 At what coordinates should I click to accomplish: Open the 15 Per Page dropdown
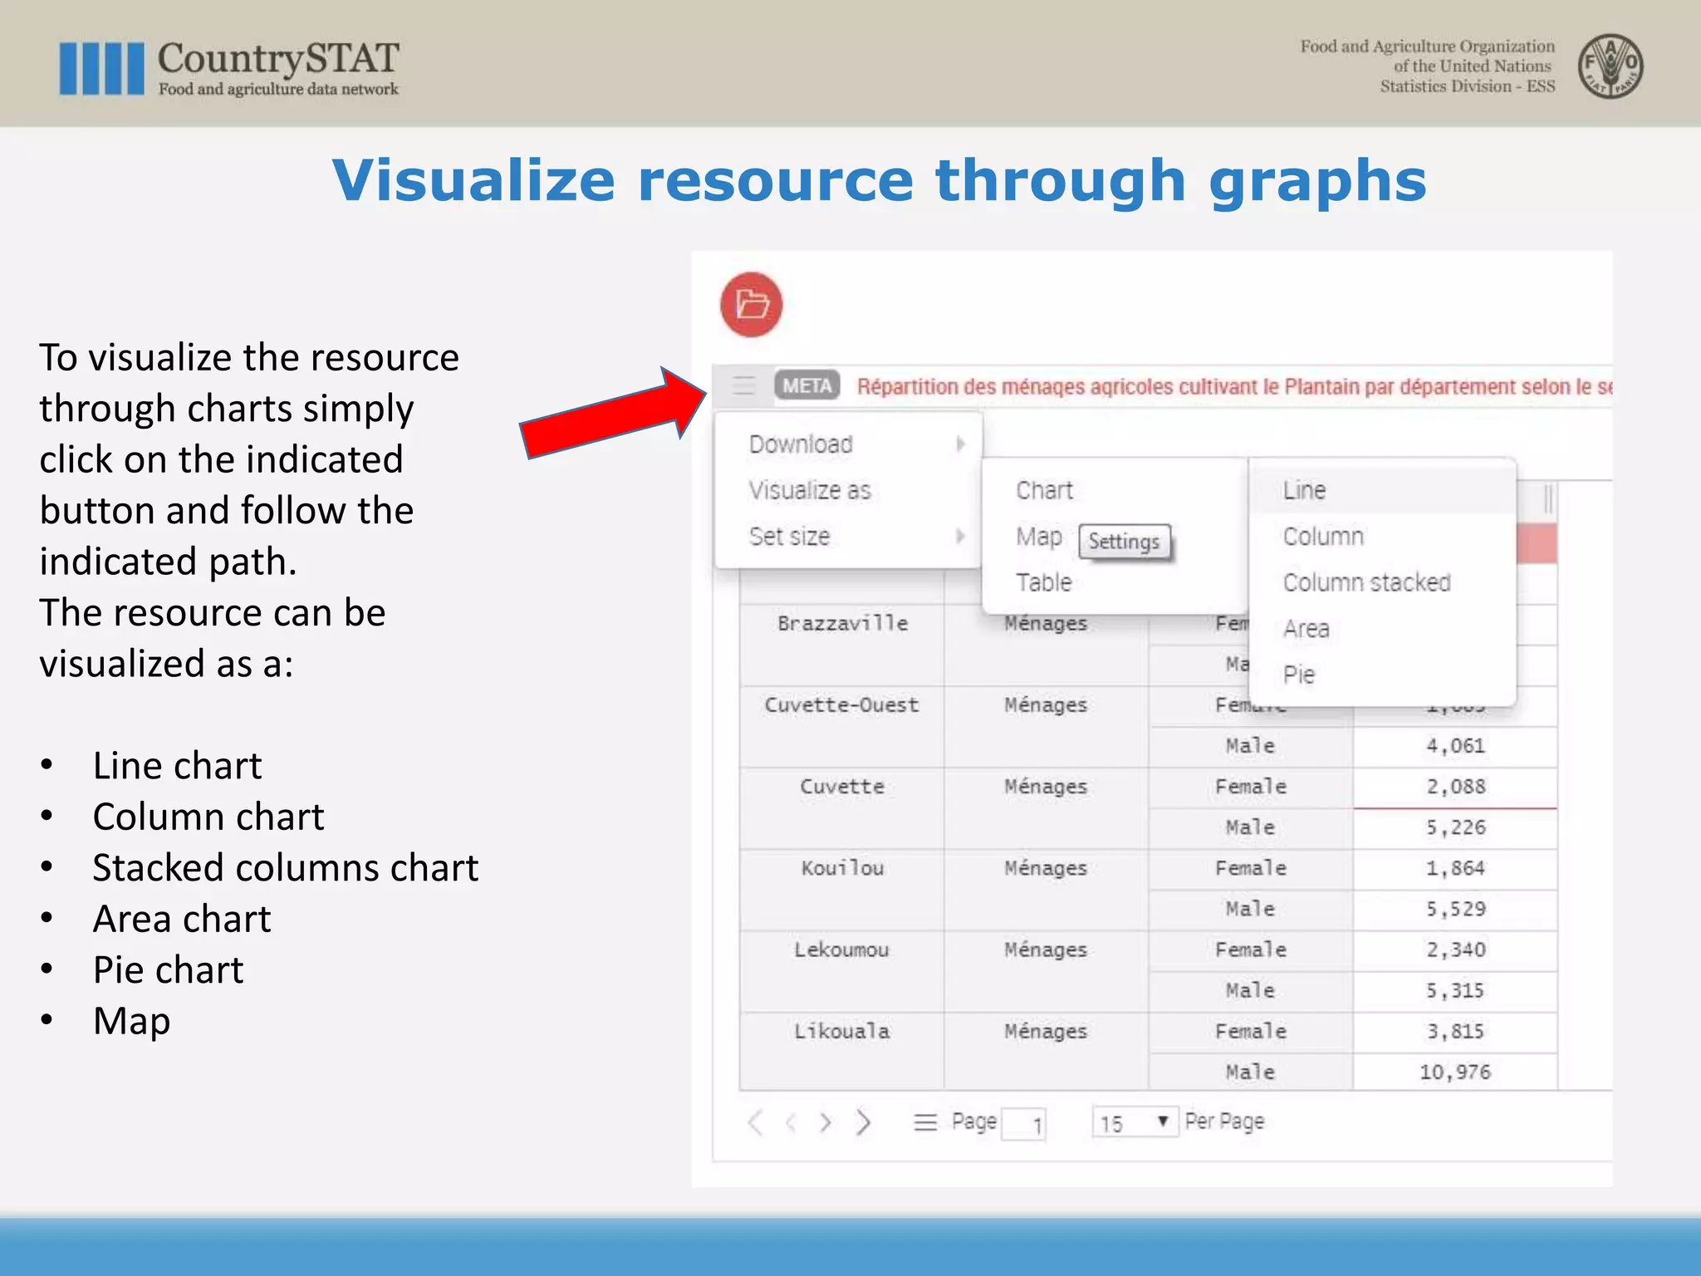point(1135,1123)
